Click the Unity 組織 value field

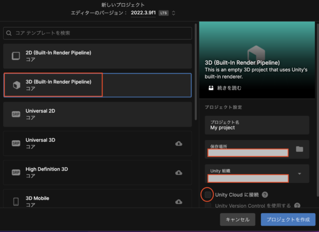tap(248, 178)
